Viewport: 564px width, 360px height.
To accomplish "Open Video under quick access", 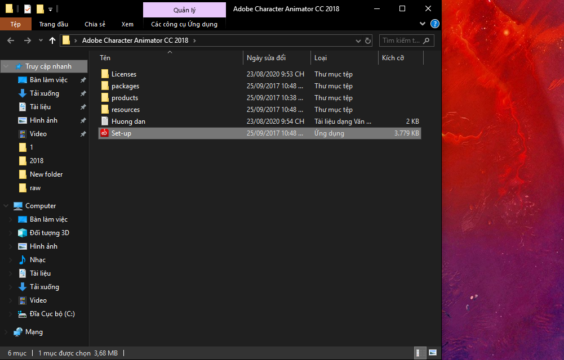I will click(x=38, y=133).
